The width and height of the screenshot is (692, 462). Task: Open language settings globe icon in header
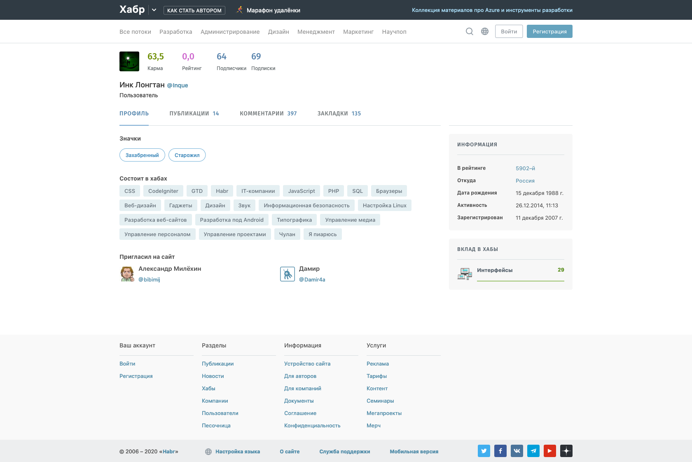pos(485,31)
